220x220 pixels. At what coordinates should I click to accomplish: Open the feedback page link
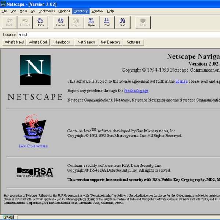136,91
